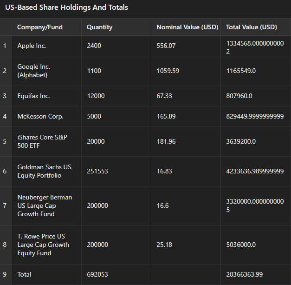Screen dimensions: 291x285
Task: Click total value 5036000.0
Action: tap(241, 245)
